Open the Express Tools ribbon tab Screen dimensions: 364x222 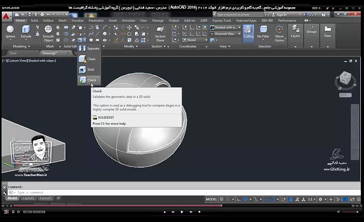(222, 20)
